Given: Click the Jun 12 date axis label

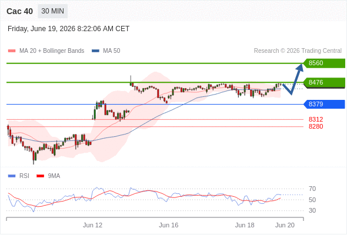Looking at the screenshot, I should (92, 225).
